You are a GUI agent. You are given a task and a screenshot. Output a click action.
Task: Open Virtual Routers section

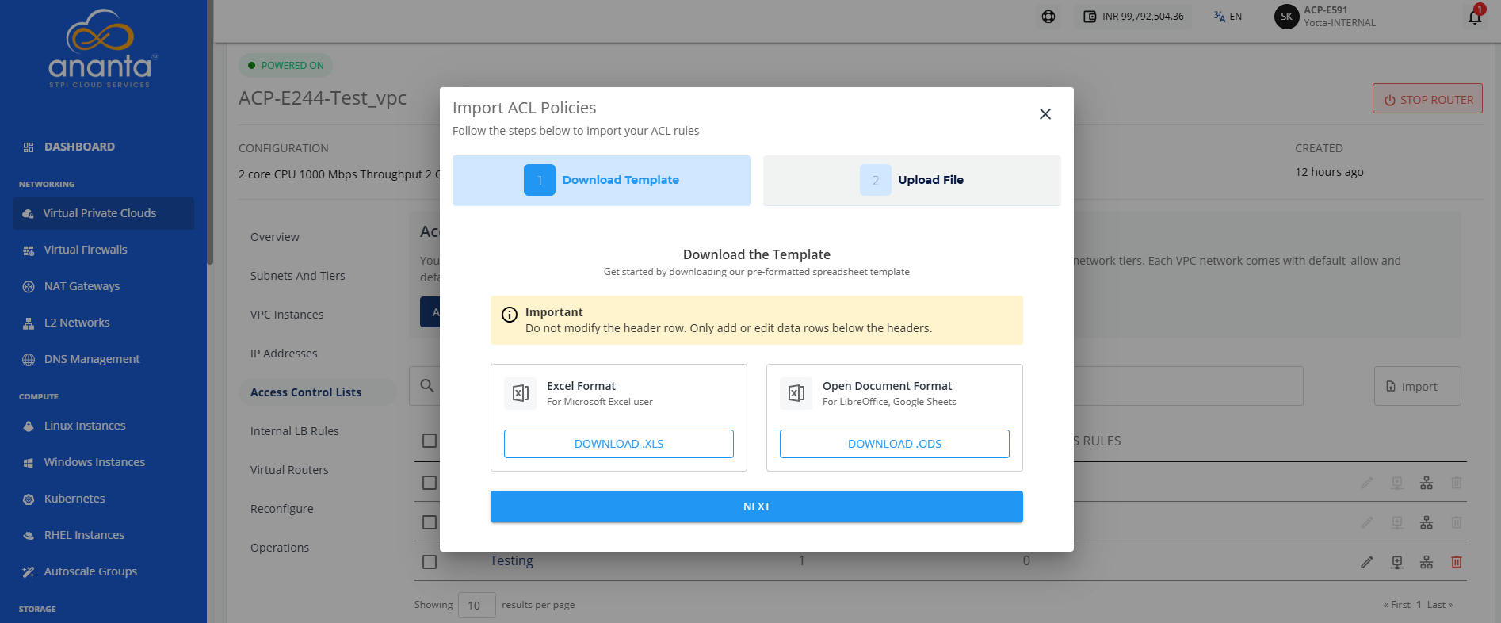[289, 470]
